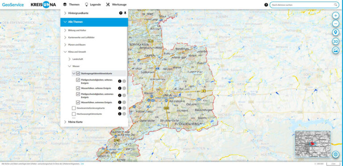Open settings gear for Gewässerstationierungskarte
This screenshot has height=166, width=343.
(124, 108)
